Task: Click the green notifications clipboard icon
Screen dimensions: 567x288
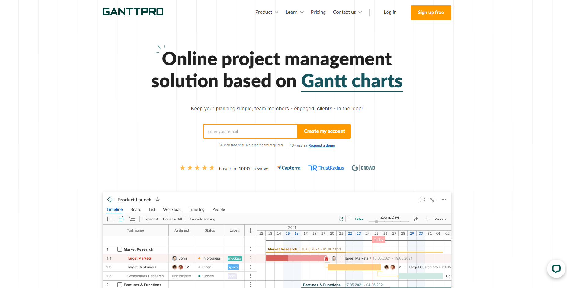Action: tap(121, 219)
